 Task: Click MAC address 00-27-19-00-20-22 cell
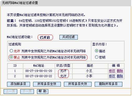coord(39,76)
